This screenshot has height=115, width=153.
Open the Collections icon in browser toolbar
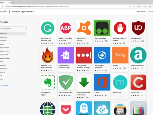150,7
